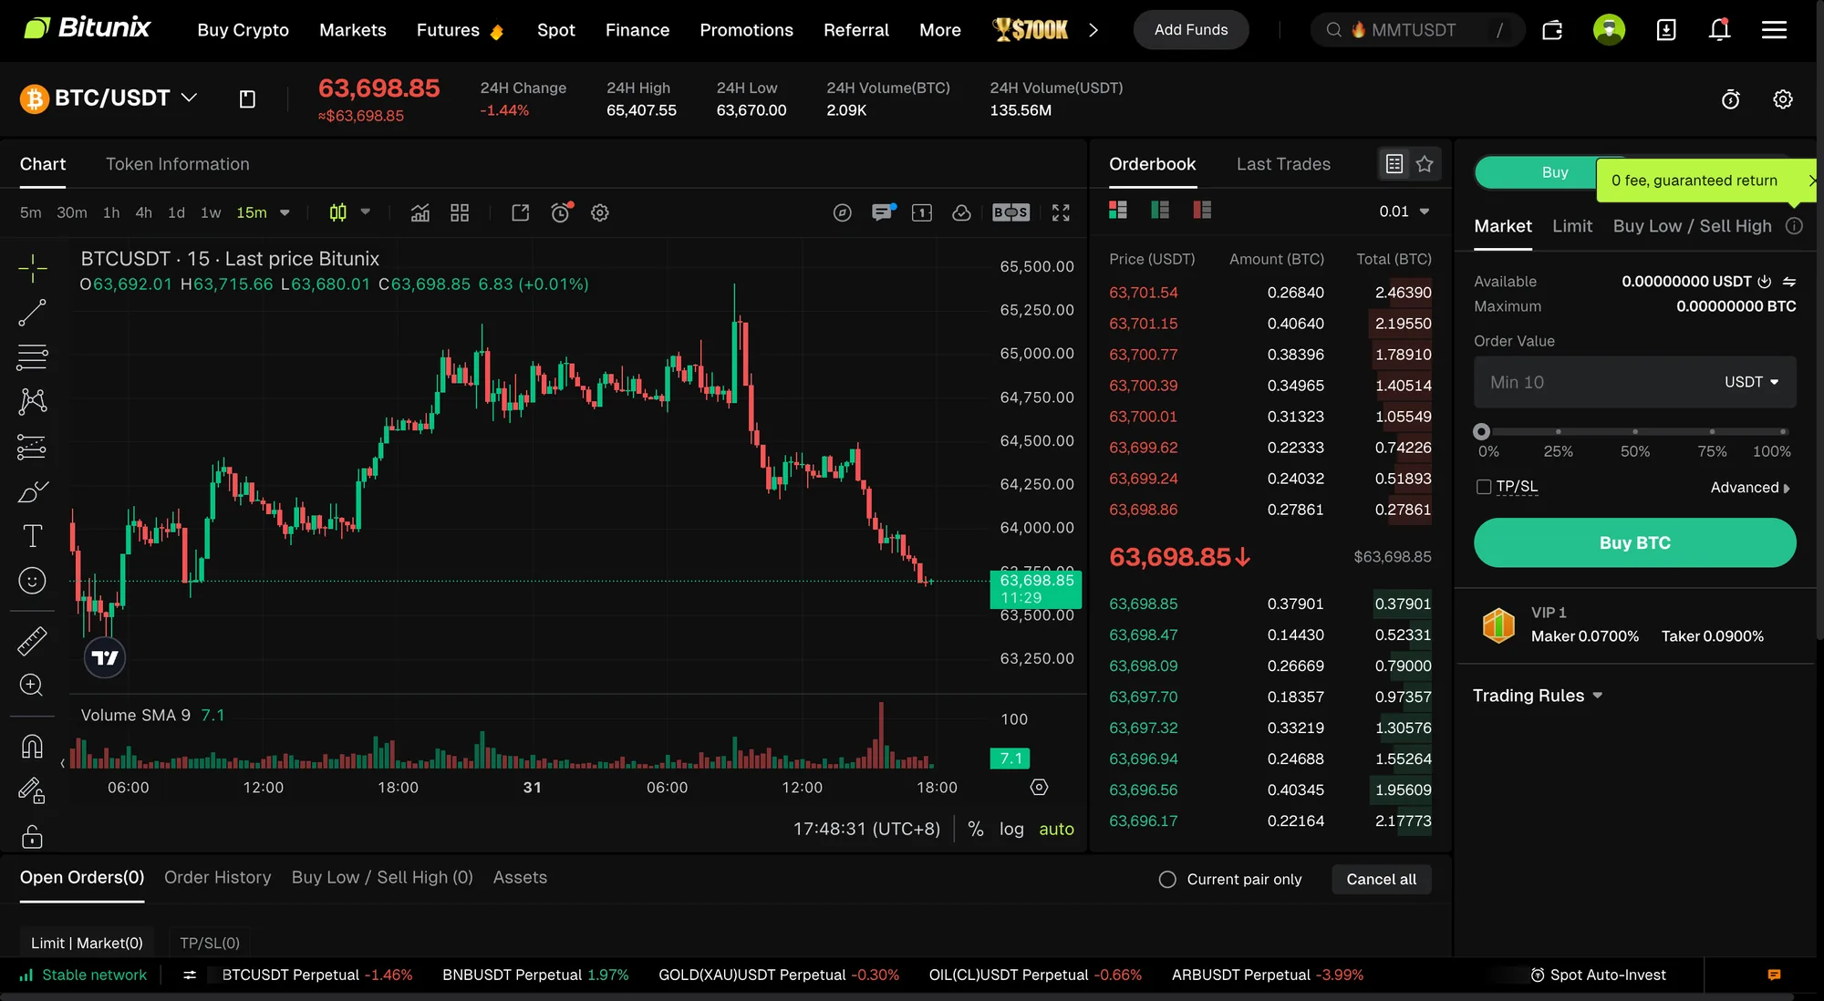Open the Spot Auto-Invest link
Screen dimensions: 1824x1001
(x=1598, y=975)
